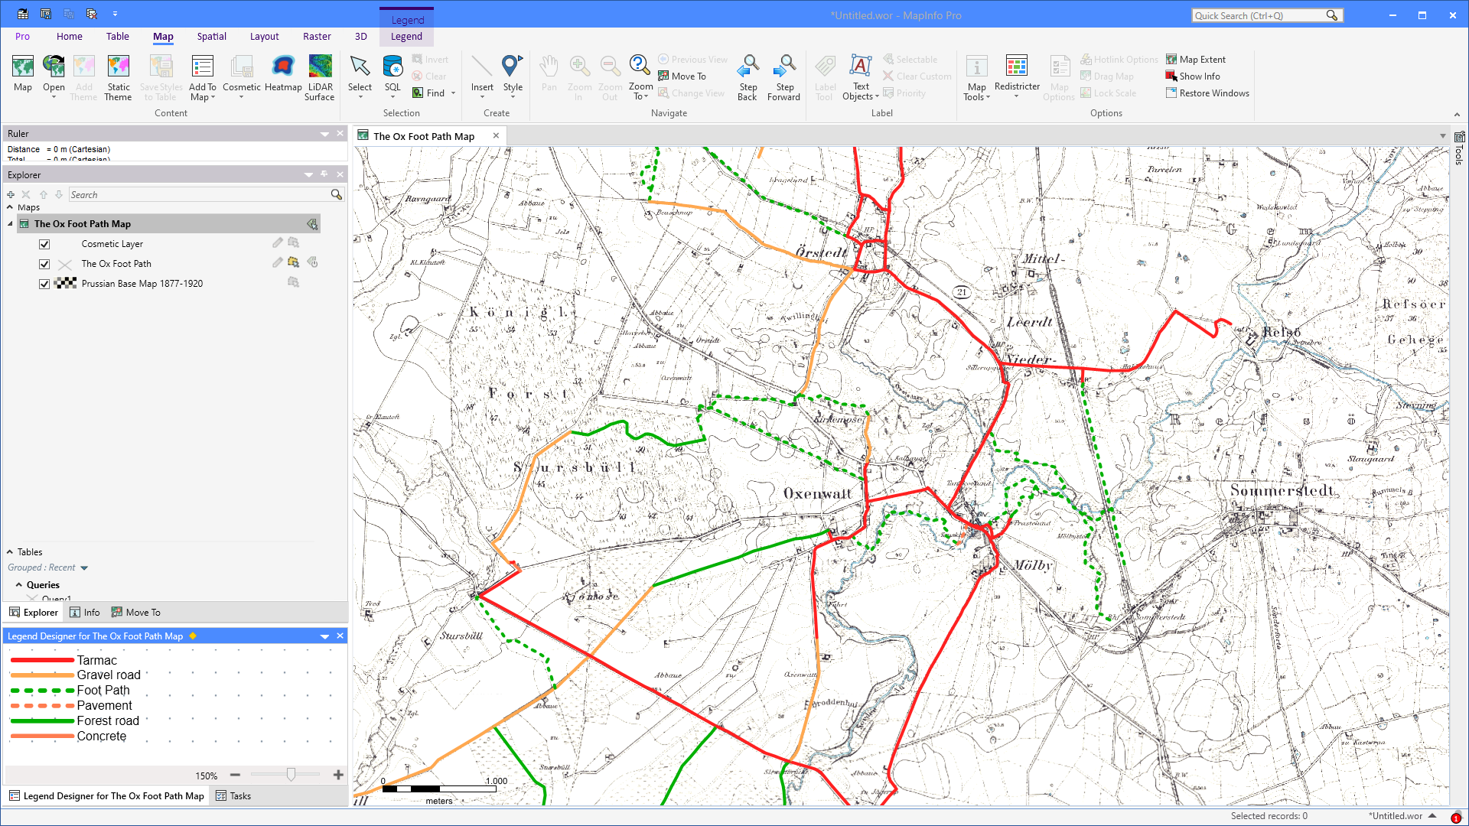Viewport: 1469px width, 826px height.
Task: Uncheck the Prussian Base Map 1877-1920 layer
Action: 44,283
